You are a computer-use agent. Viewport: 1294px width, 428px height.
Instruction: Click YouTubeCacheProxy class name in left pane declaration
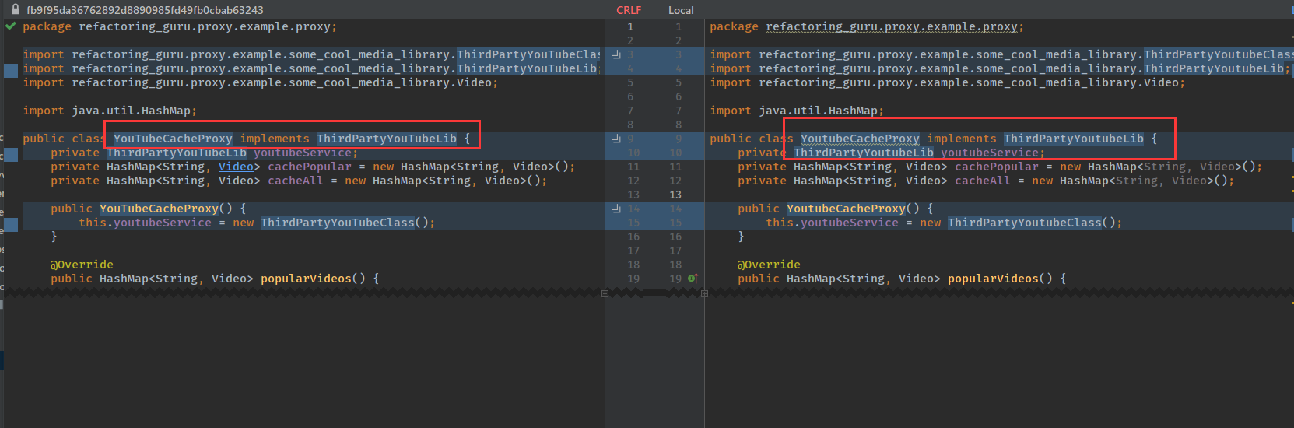pos(173,139)
